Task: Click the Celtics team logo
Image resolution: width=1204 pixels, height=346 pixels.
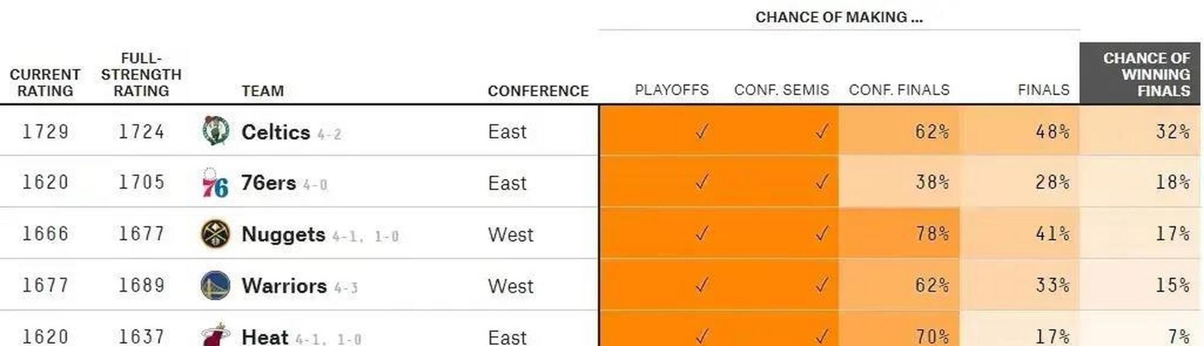Action: pos(215,130)
